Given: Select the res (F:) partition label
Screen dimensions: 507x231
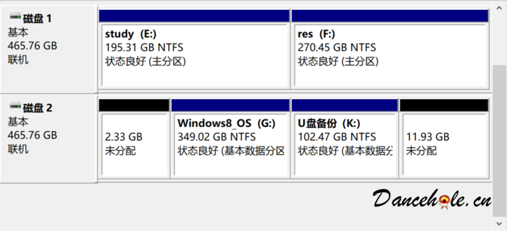Looking at the screenshot, I should coord(317,34).
